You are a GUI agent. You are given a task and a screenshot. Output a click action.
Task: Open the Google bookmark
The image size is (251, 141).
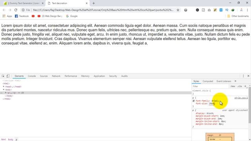click(x=72, y=16)
